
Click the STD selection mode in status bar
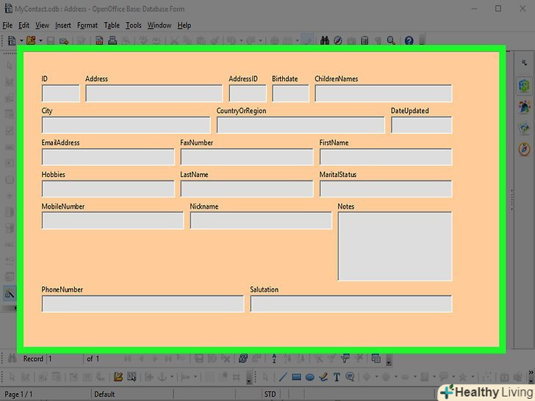[x=270, y=394]
